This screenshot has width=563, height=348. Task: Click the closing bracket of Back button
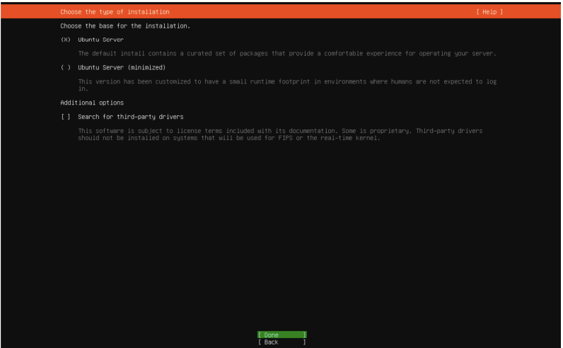coord(305,341)
